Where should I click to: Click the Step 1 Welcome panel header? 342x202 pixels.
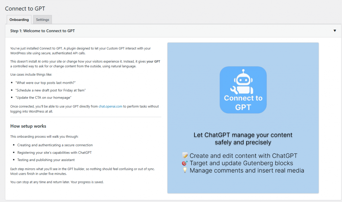pyautogui.click(x=173, y=31)
